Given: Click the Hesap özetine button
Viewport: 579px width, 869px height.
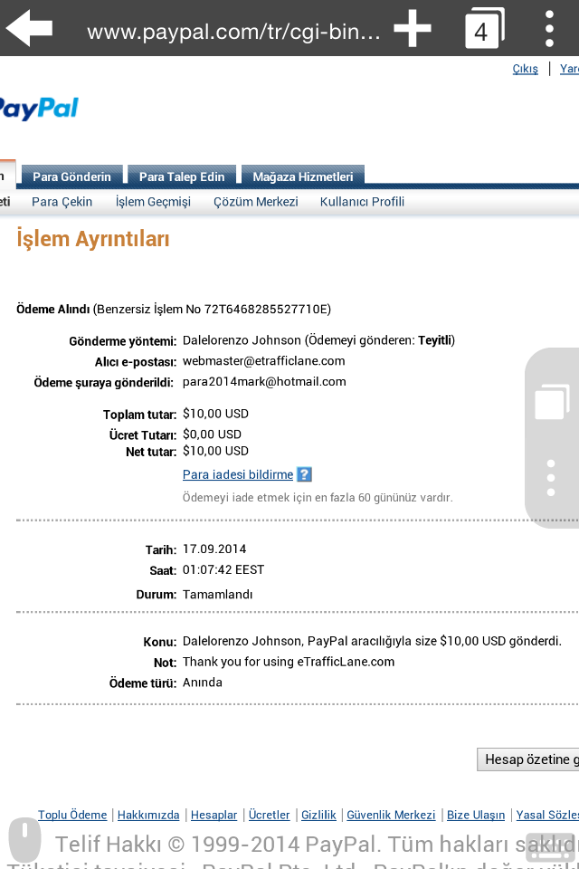Looking at the screenshot, I should click(x=528, y=759).
